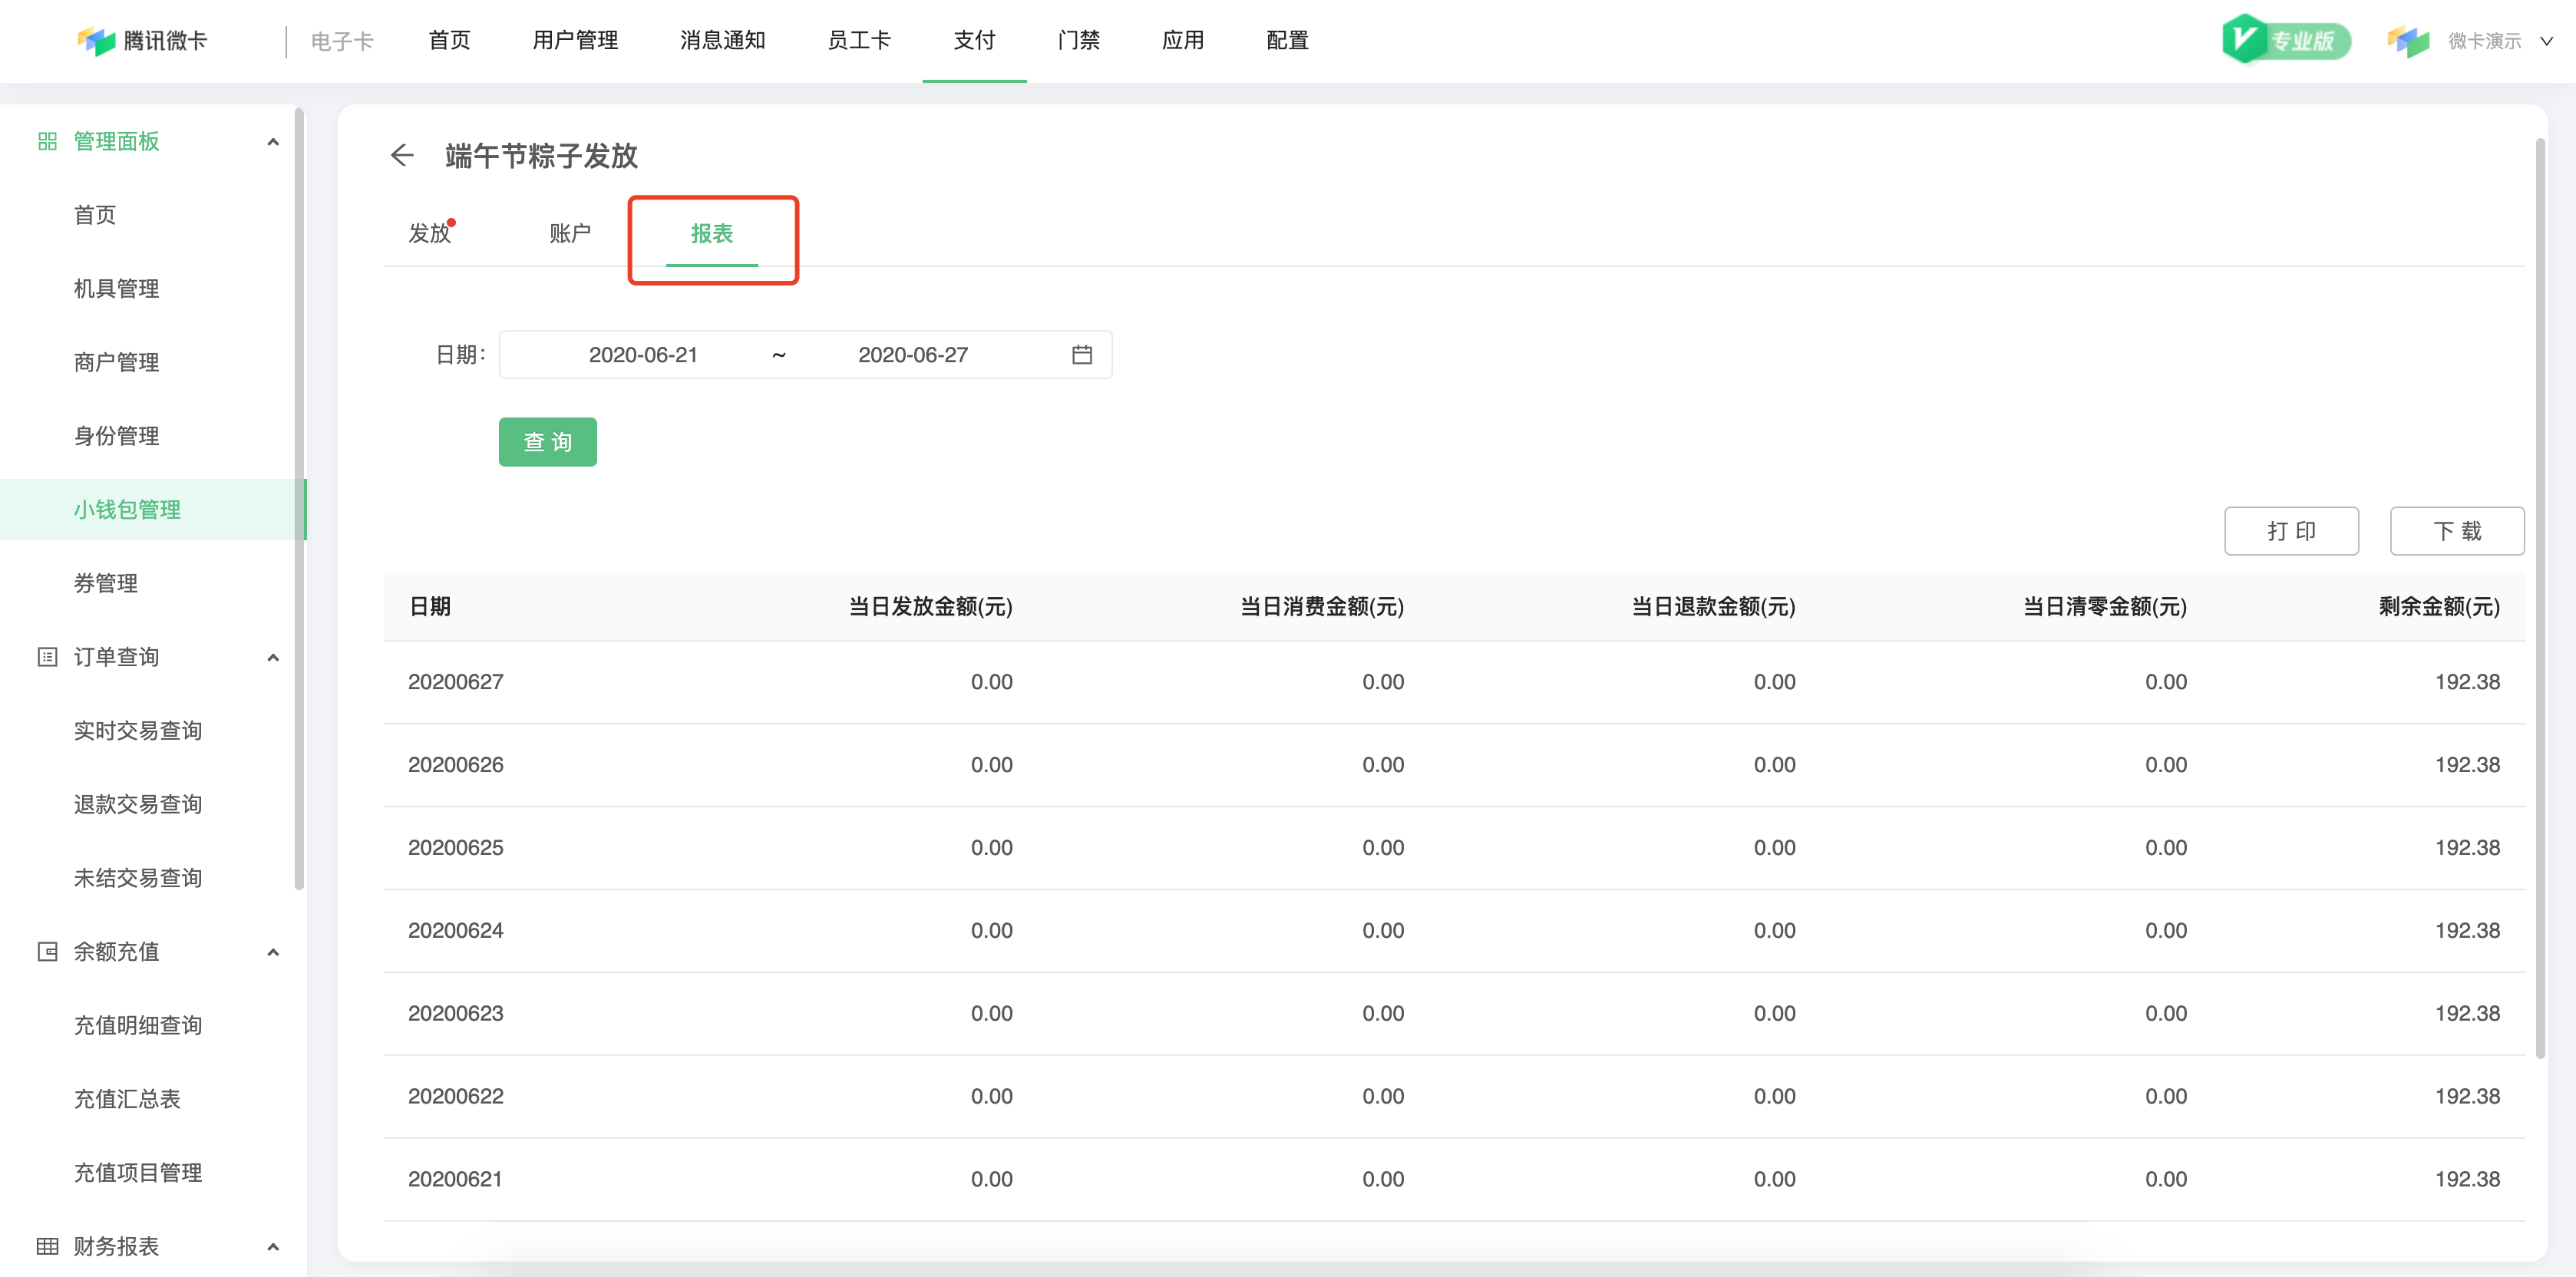
Task: Click the 微卡演示 account avatar icon
Action: coord(2408,41)
